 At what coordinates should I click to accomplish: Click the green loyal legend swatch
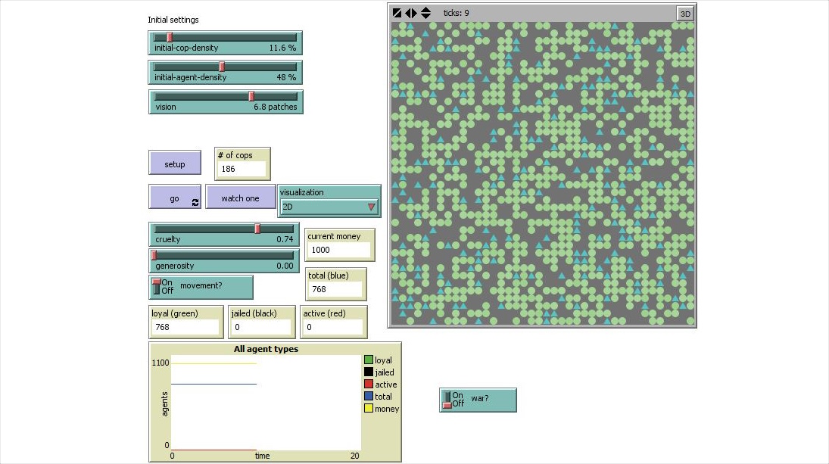369,360
